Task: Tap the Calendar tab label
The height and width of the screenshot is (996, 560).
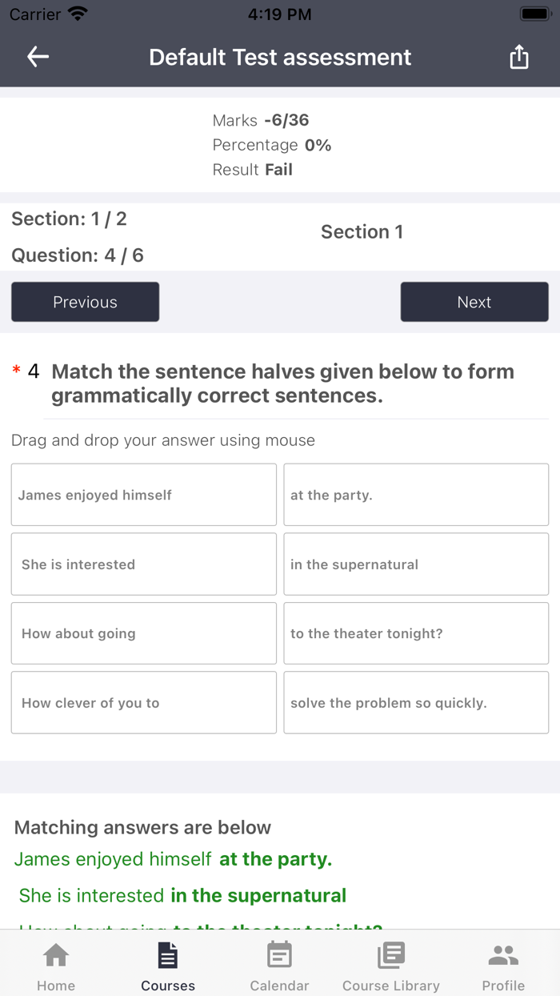Action: [279, 986]
